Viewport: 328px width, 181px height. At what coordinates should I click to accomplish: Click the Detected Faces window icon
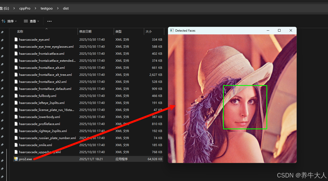coord(172,30)
